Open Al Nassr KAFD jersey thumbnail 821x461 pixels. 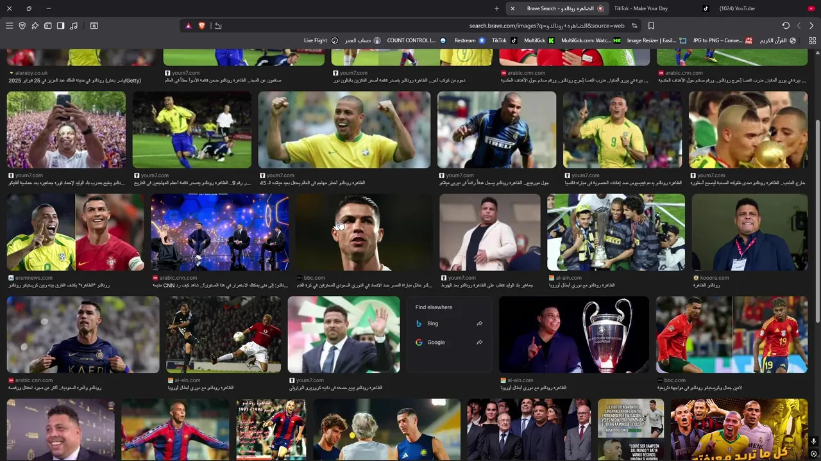(x=83, y=335)
